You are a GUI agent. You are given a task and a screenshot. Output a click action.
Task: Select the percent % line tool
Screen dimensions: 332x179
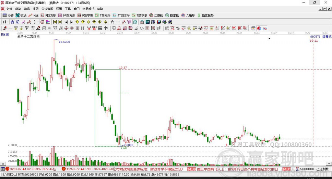coord(178,28)
